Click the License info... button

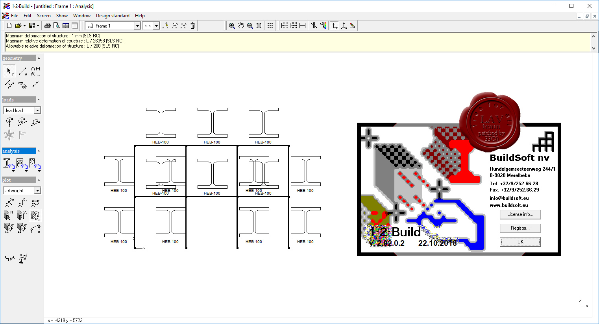pos(520,214)
